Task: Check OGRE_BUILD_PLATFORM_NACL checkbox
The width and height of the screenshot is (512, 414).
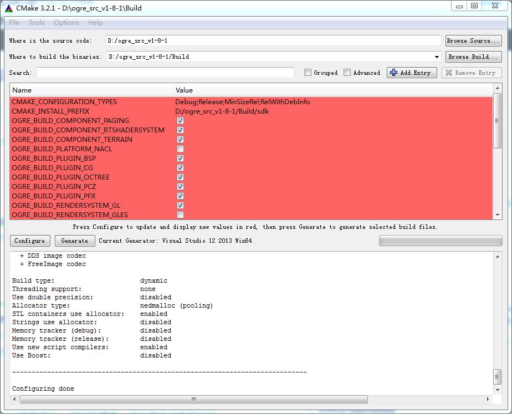Action: pyautogui.click(x=180, y=149)
